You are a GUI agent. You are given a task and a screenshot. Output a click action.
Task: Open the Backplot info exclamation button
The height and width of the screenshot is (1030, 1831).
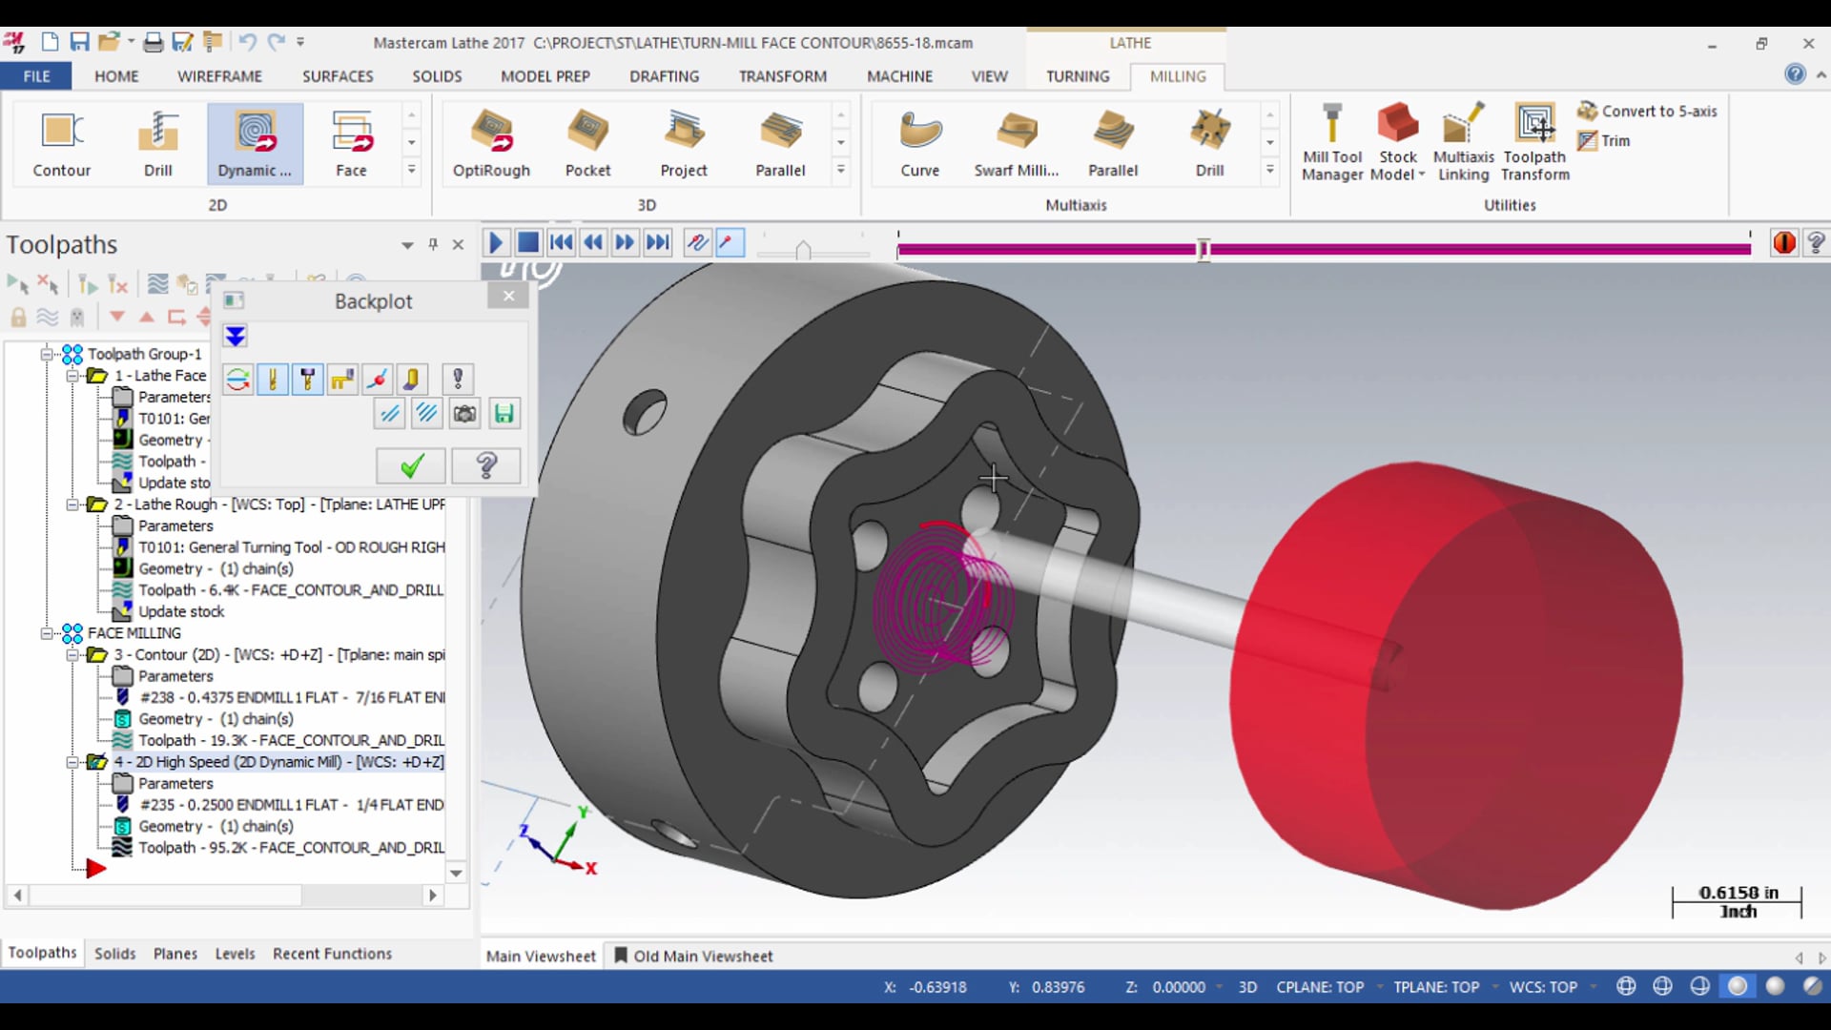click(458, 379)
